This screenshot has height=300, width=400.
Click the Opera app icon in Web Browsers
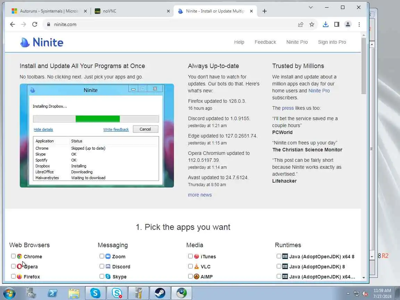[19, 266]
